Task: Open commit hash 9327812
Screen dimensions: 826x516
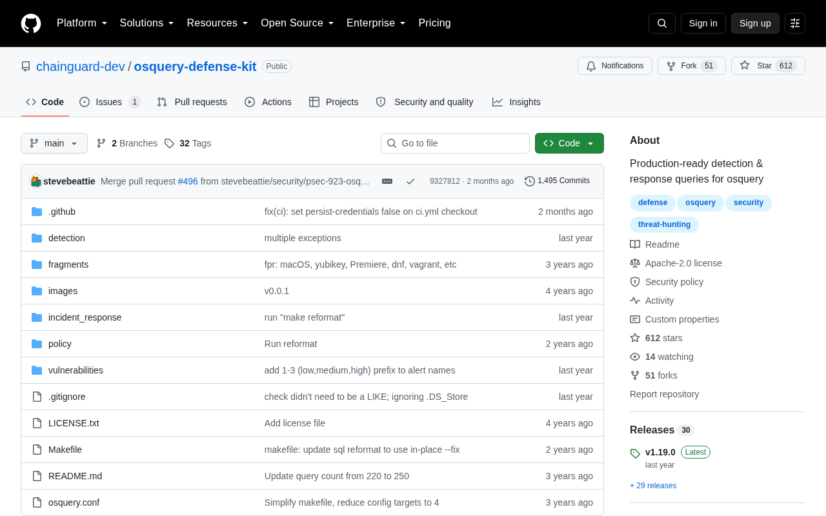Action: tap(445, 181)
